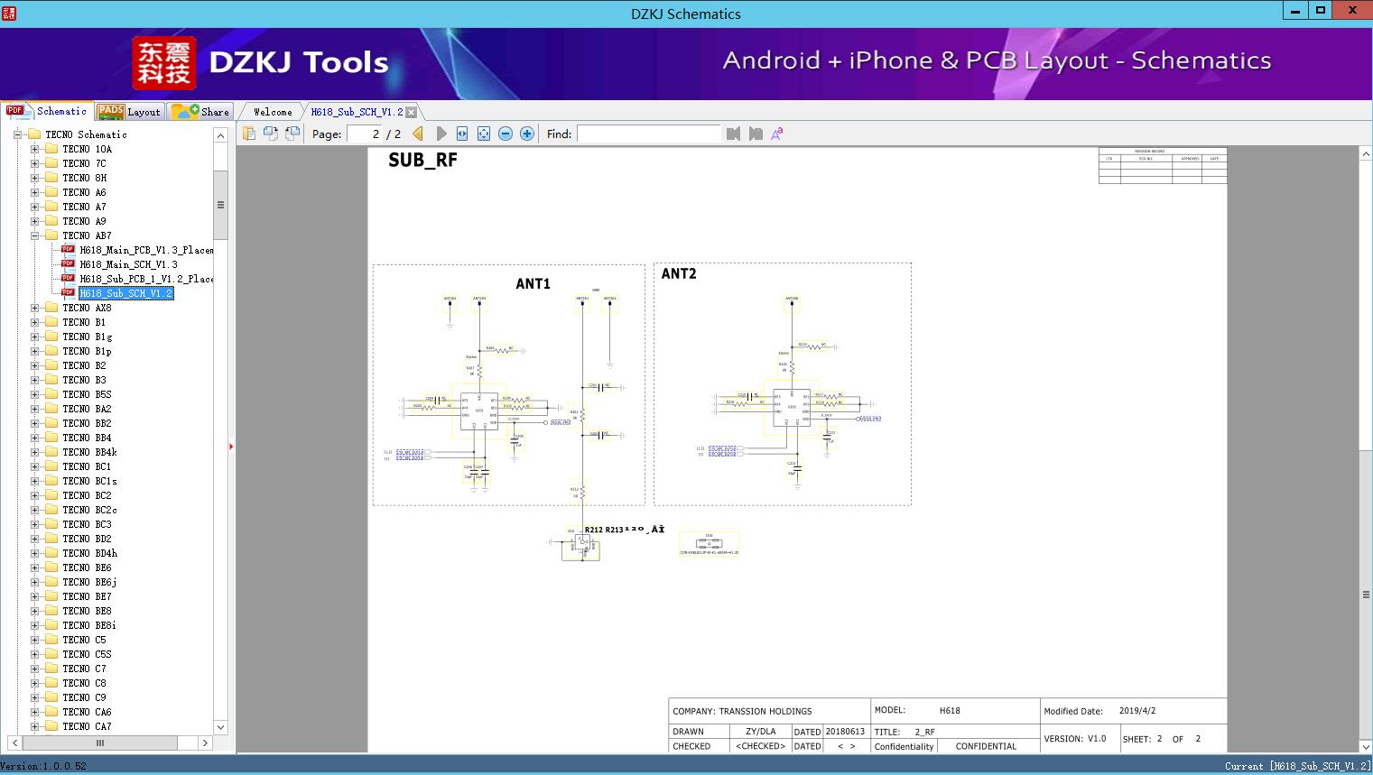Toggle the match case icon
The image size is (1373, 775).
click(777, 134)
